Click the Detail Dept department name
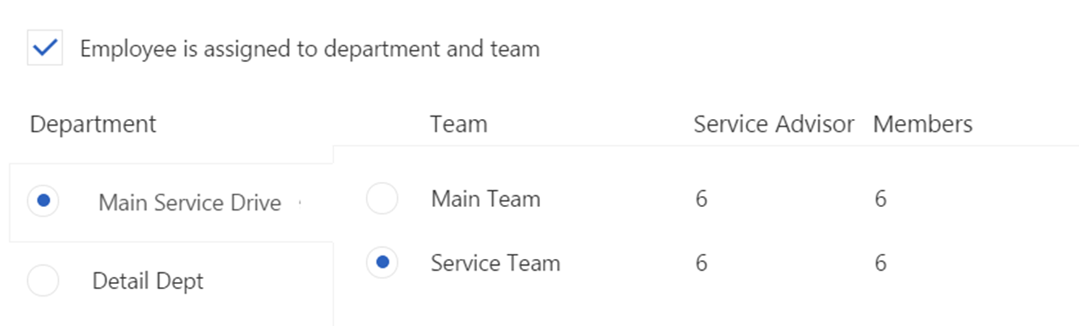Image resolution: width=1079 pixels, height=326 pixels. pos(148,281)
